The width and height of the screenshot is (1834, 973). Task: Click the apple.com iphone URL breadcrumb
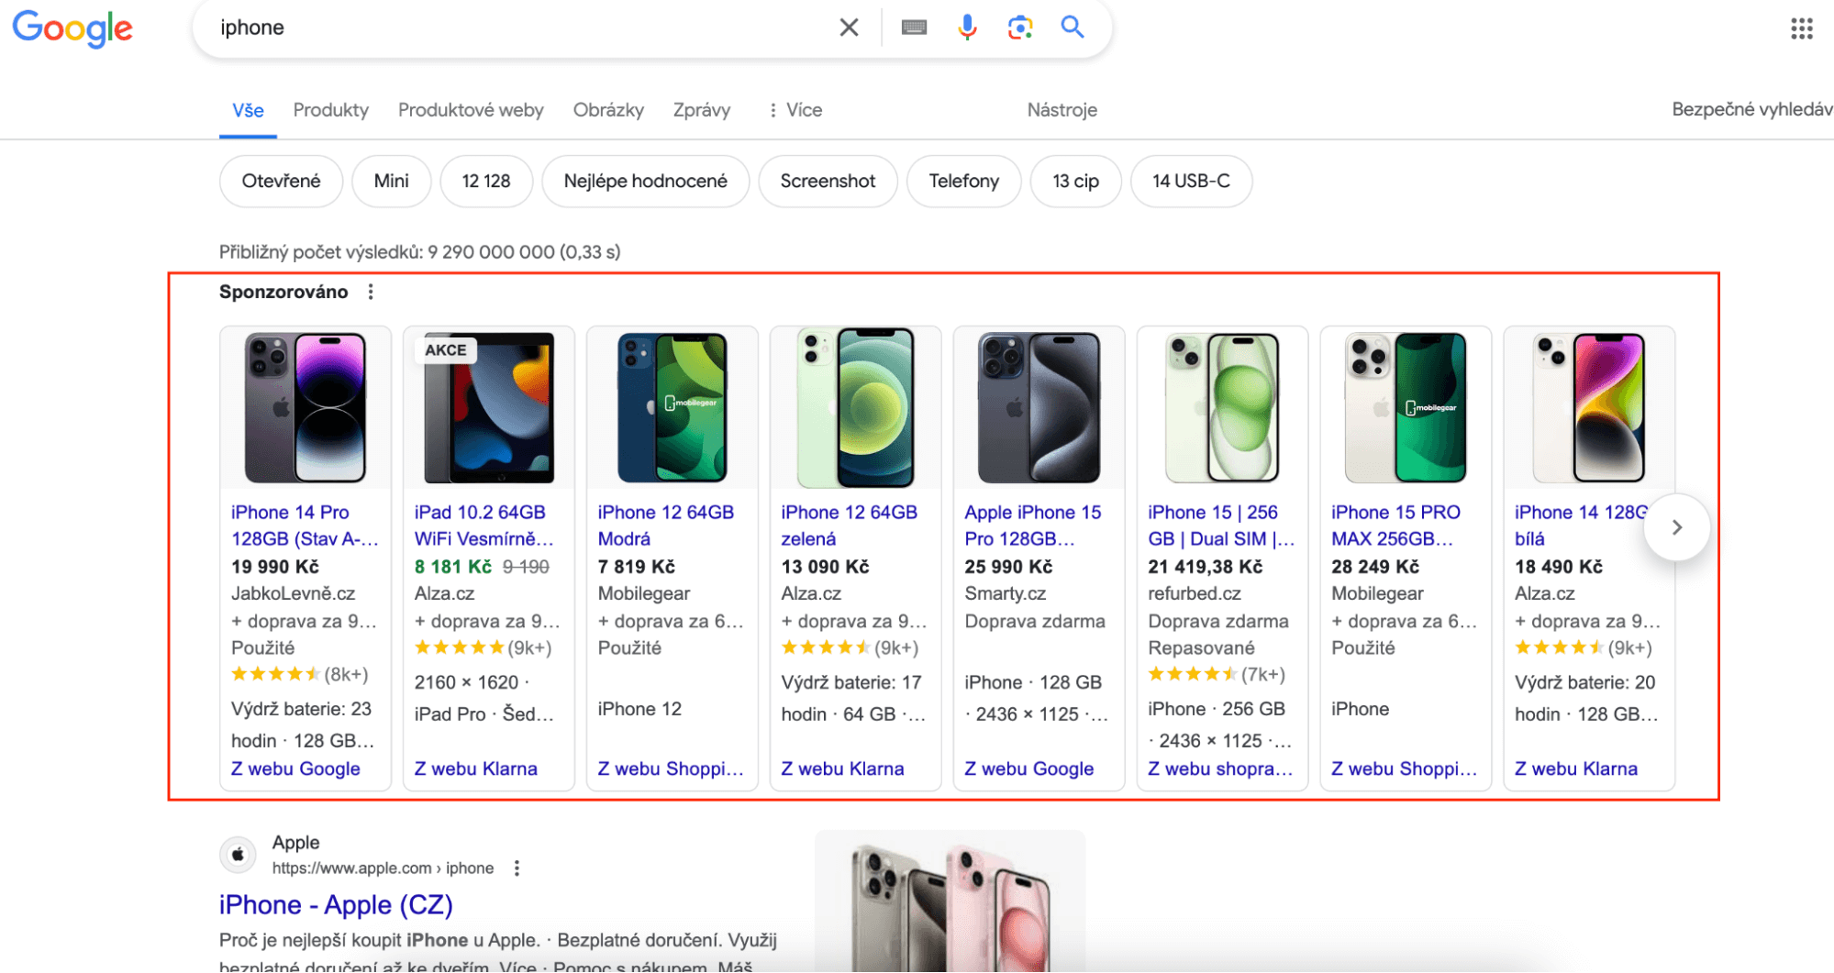pyautogui.click(x=383, y=868)
